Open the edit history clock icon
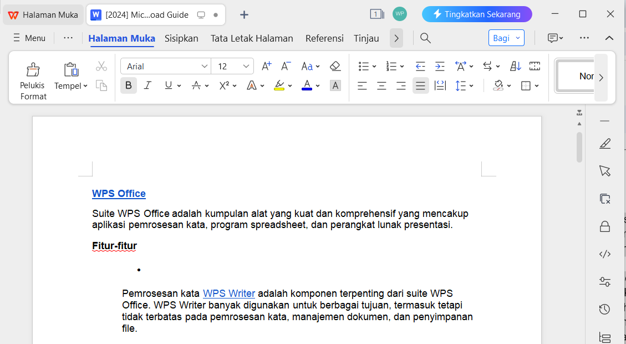The image size is (626, 344). tap(604, 308)
